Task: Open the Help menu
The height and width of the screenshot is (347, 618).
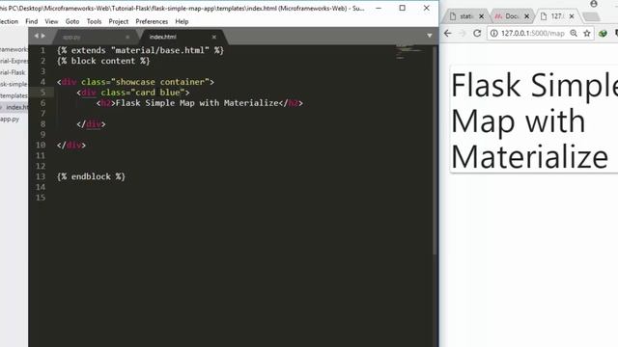Action: point(182,21)
